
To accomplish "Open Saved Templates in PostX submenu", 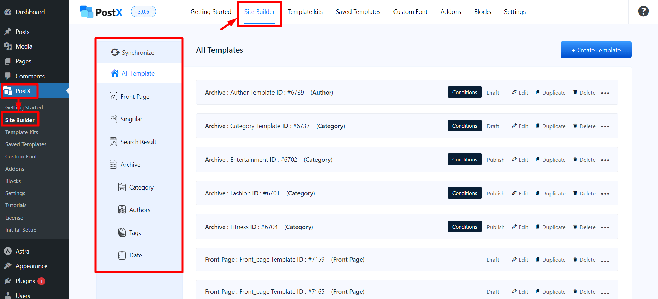I will click(26, 144).
